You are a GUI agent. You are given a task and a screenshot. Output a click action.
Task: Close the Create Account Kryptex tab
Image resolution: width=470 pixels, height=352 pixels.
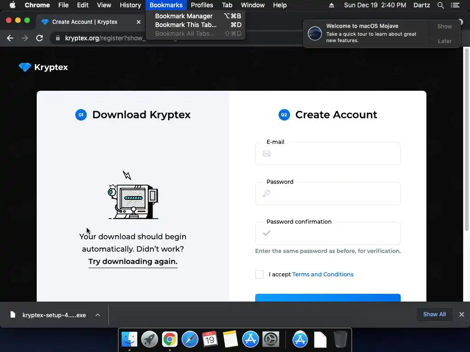pyautogui.click(x=139, y=22)
